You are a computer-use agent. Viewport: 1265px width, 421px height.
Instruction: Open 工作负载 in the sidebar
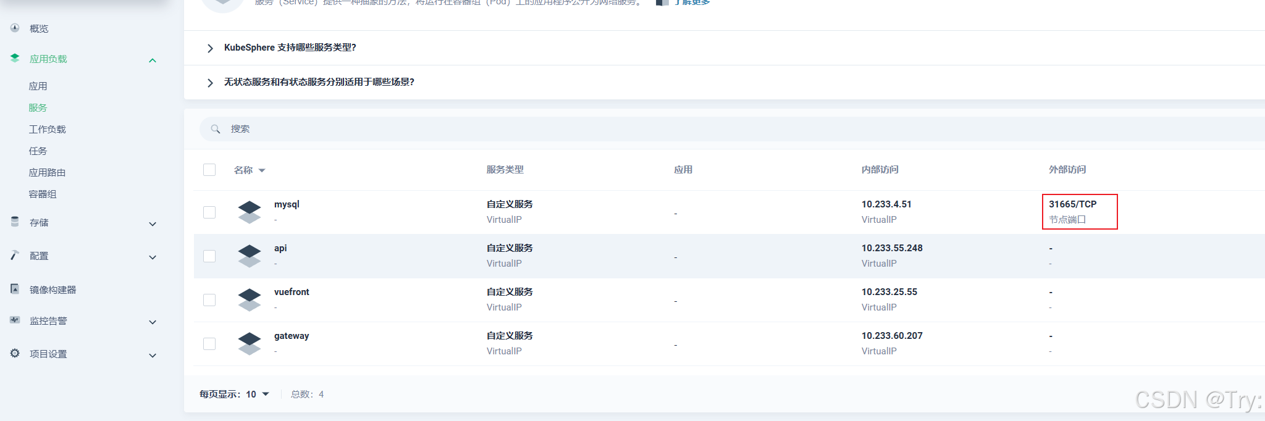pyautogui.click(x=47, y=129)
